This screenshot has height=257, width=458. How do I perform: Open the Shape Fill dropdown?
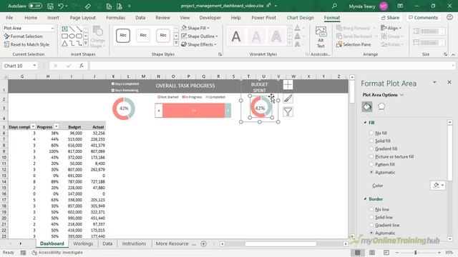[208, 28]
